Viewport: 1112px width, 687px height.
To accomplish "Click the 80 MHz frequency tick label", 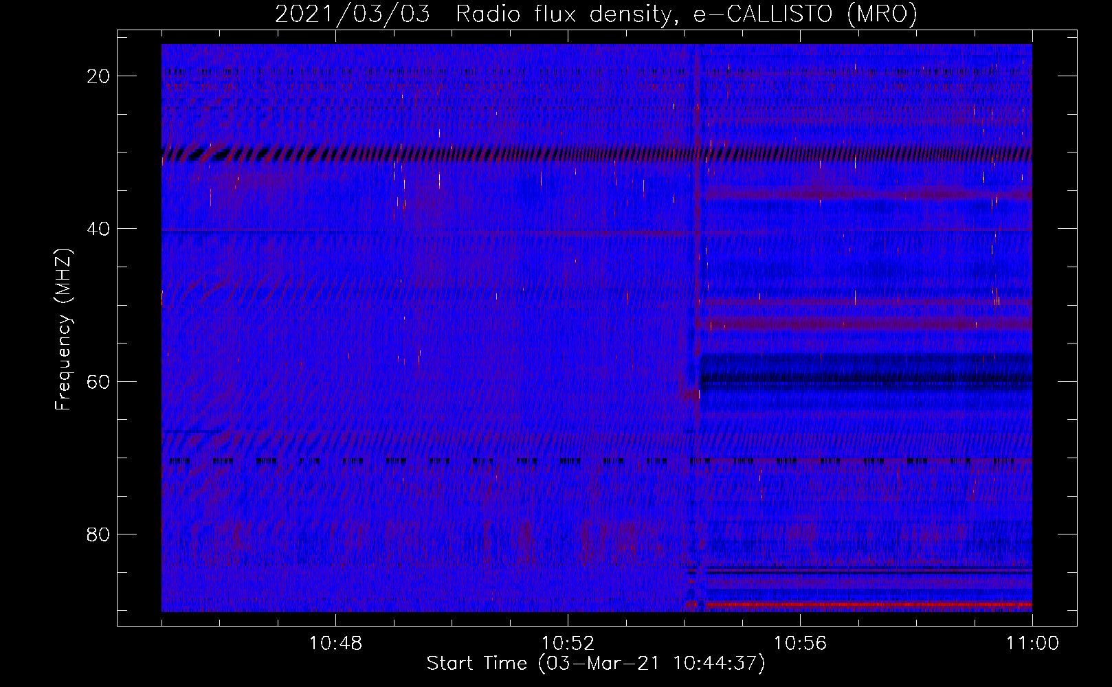I will tap(98, 534).
